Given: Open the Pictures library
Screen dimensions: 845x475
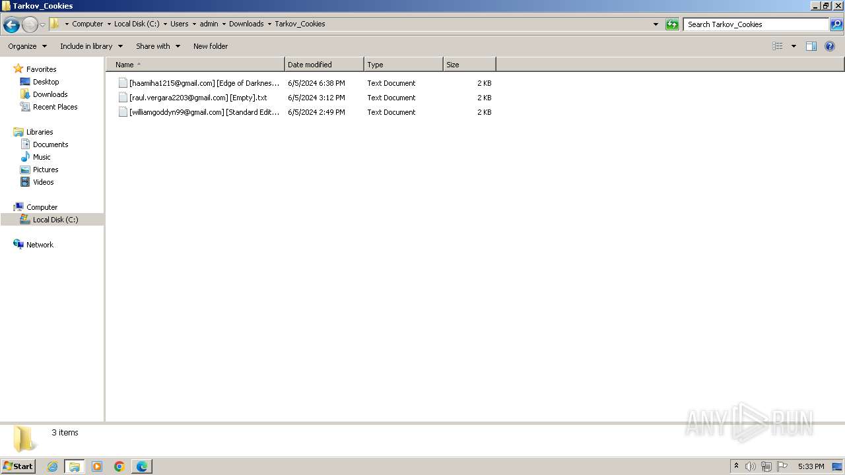Looking at the screenshot, I should pyautogui.click(x=46, y=170).
